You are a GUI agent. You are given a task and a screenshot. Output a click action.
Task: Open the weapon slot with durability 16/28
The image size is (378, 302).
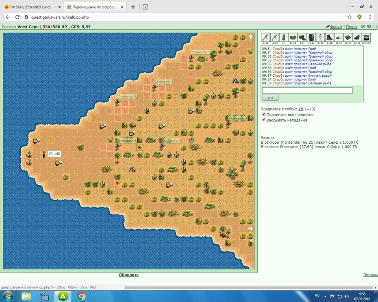275,38
